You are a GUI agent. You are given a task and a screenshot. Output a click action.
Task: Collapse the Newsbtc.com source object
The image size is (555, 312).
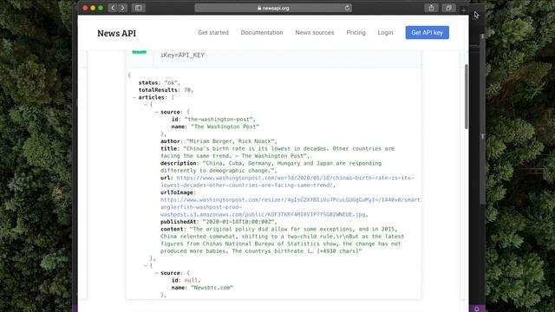(x=156, y=273)
